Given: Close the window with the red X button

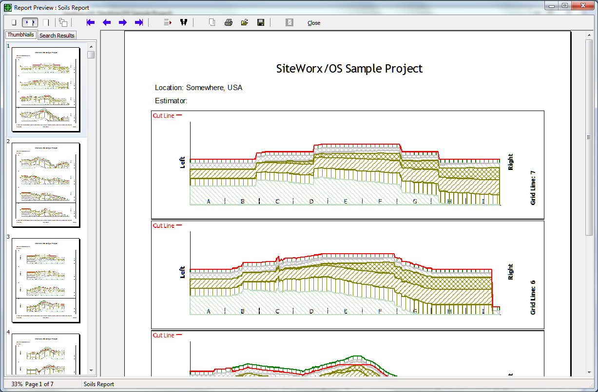Looking at the screenshot, I should click(583, 6).
